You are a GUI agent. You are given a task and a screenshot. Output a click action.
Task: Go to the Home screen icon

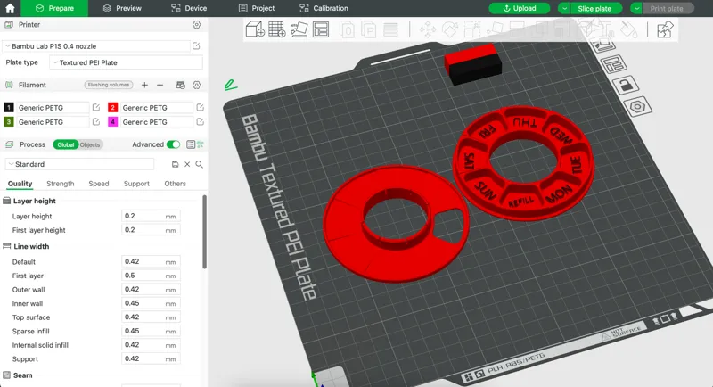[10, 8]
